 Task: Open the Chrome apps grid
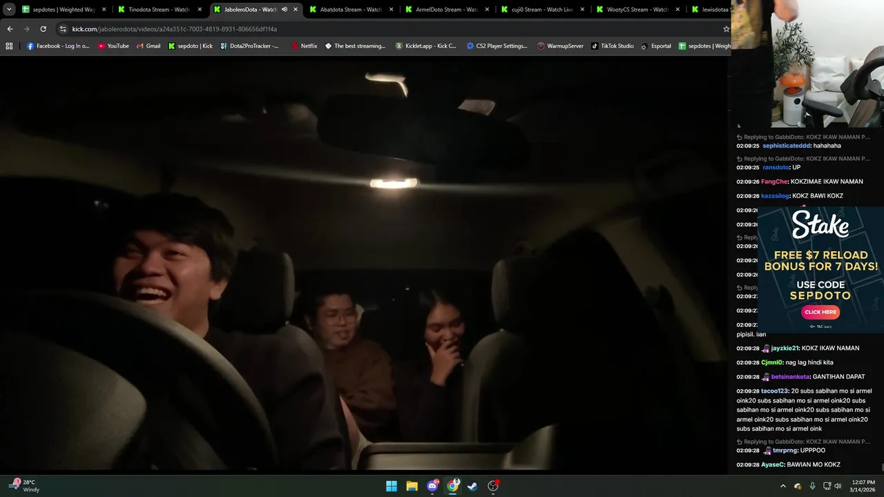pyautogui.click(x=9, y=46)
